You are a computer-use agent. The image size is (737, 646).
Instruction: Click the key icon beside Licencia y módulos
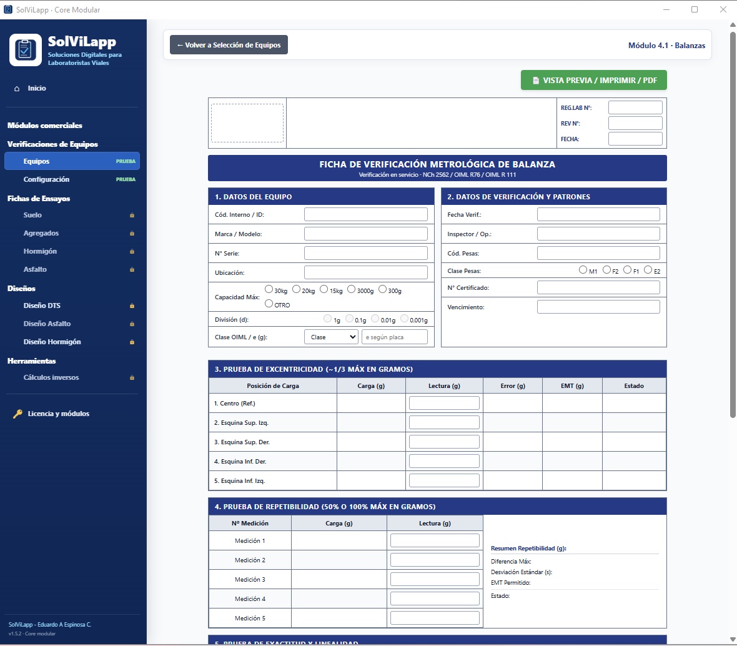pyautogui.click(x=17, y=414)
